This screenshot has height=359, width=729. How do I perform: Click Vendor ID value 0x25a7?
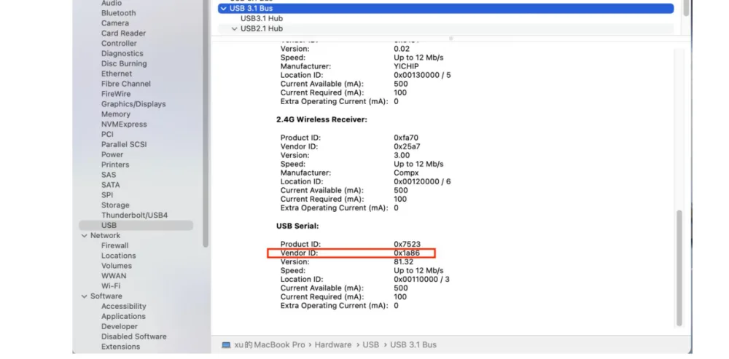(406, 147)
